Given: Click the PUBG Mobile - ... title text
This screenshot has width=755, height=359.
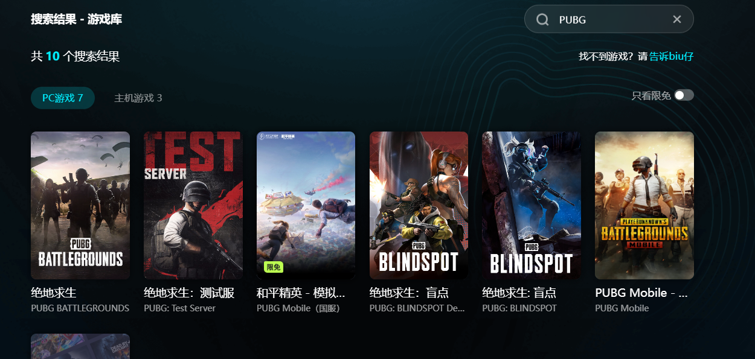Looking at the screenshot, I should pos(641,293).
